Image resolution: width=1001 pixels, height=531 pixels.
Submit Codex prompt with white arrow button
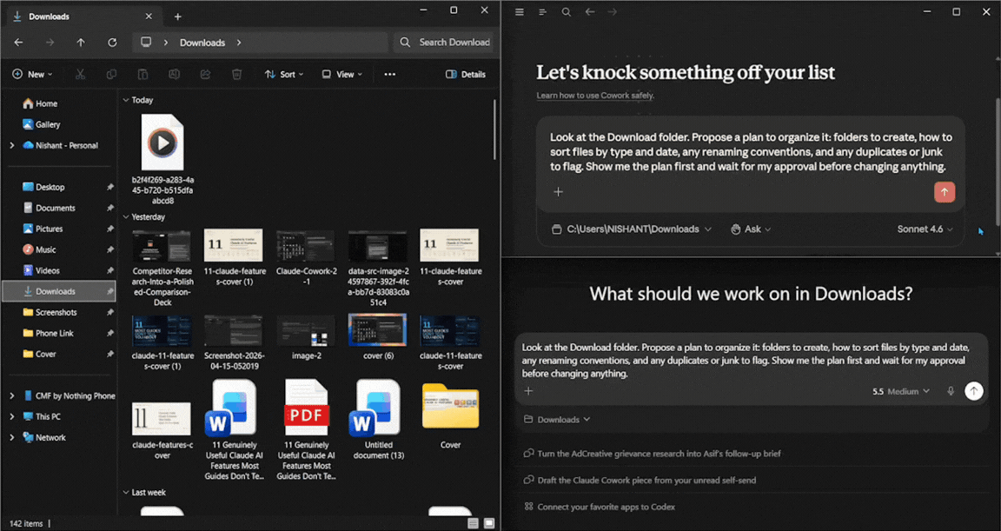point(973,391)
